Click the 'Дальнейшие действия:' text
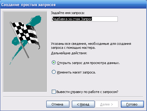 (69, 53)
